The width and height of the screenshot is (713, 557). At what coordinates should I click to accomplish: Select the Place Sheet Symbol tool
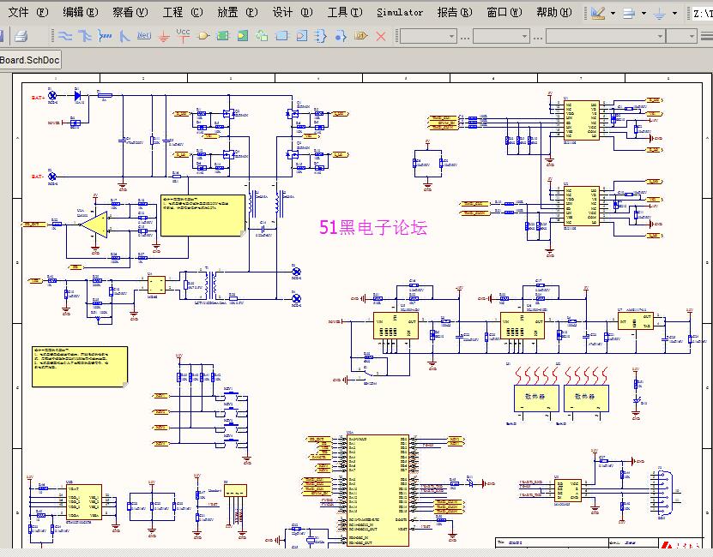223,36
